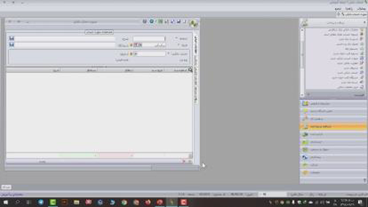Click the overflow chevron at right panel bottom

365,180
